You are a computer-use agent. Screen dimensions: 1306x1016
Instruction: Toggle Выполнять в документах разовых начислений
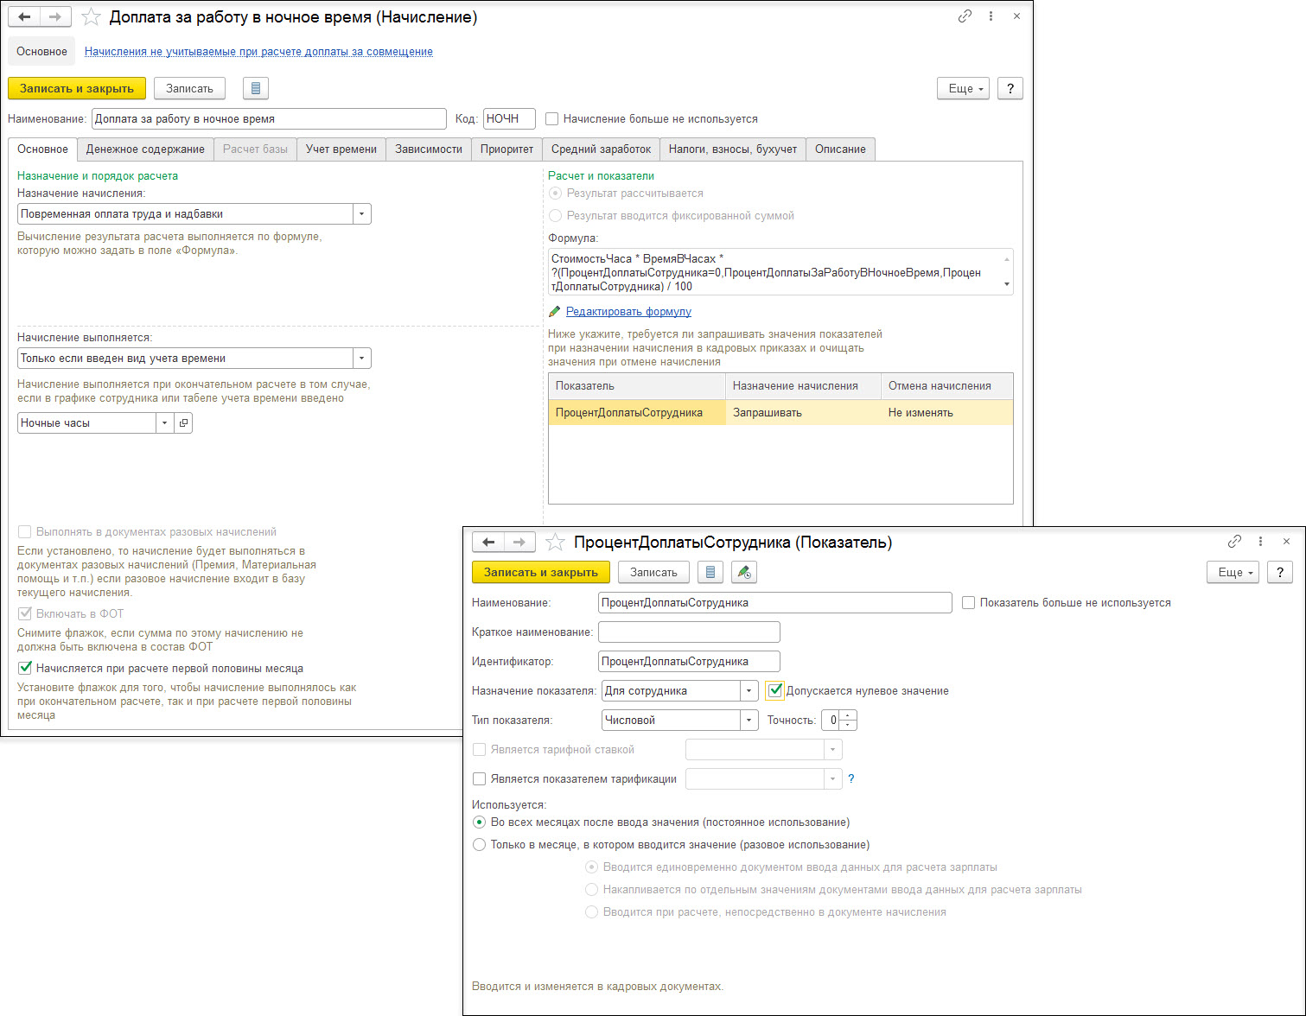pos(25,532)
